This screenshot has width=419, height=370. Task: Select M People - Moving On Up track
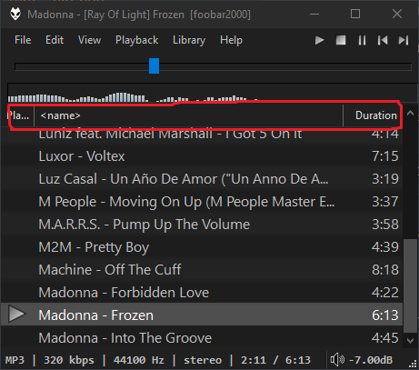tap(202, 202)
